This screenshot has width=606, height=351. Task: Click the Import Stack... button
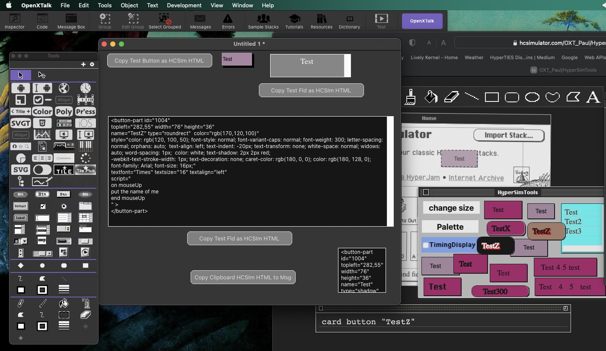point(509,135)
